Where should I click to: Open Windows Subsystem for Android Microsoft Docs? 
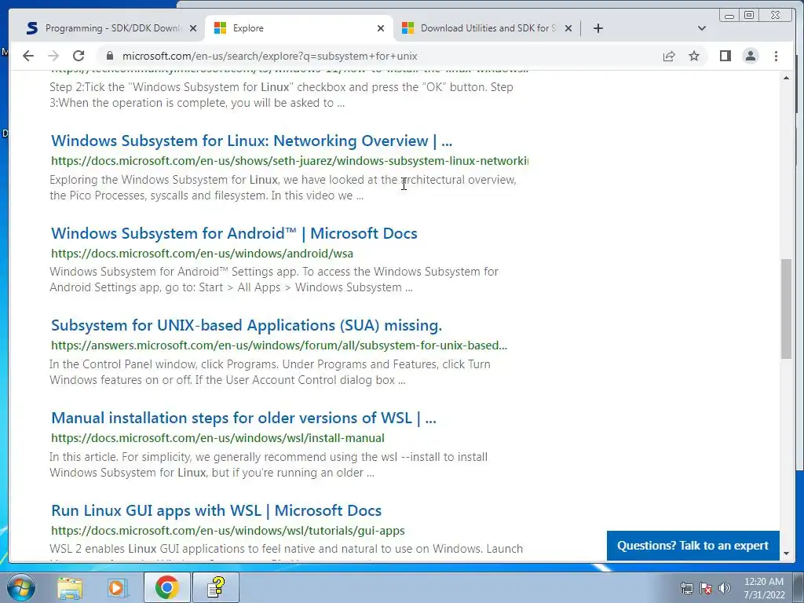click(x=234, y=233)
